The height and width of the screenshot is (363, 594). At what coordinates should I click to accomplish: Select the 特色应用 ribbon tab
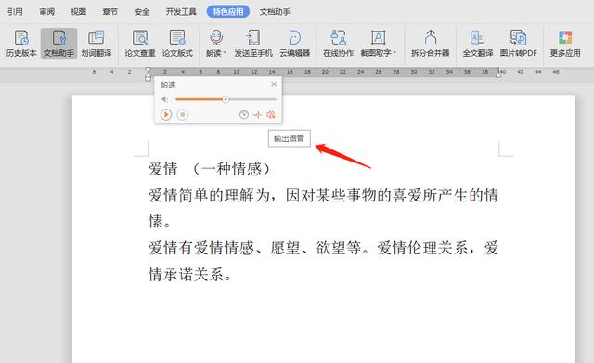point(228,12)
